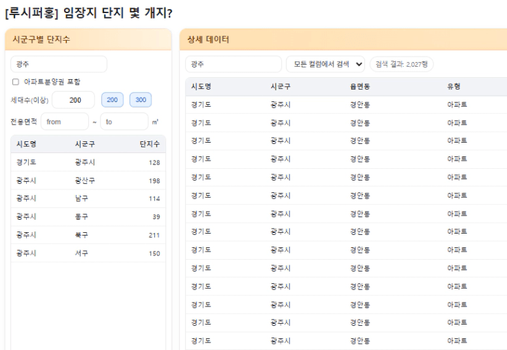
Task: Click the 유형 column header
Action: tap(454, 86)
